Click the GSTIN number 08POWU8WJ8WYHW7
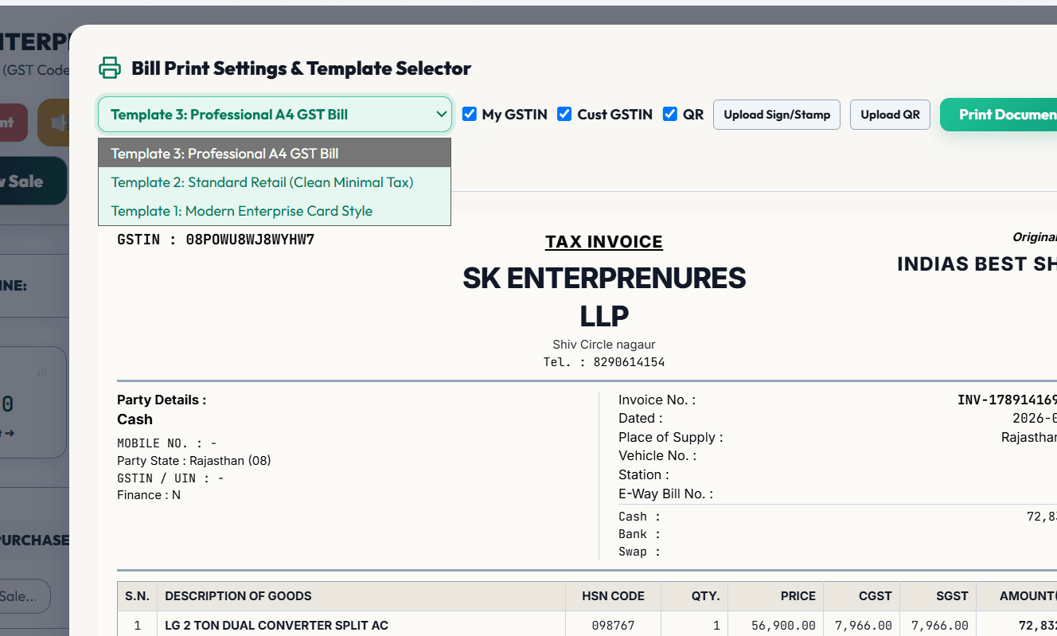 coord(250,239)
